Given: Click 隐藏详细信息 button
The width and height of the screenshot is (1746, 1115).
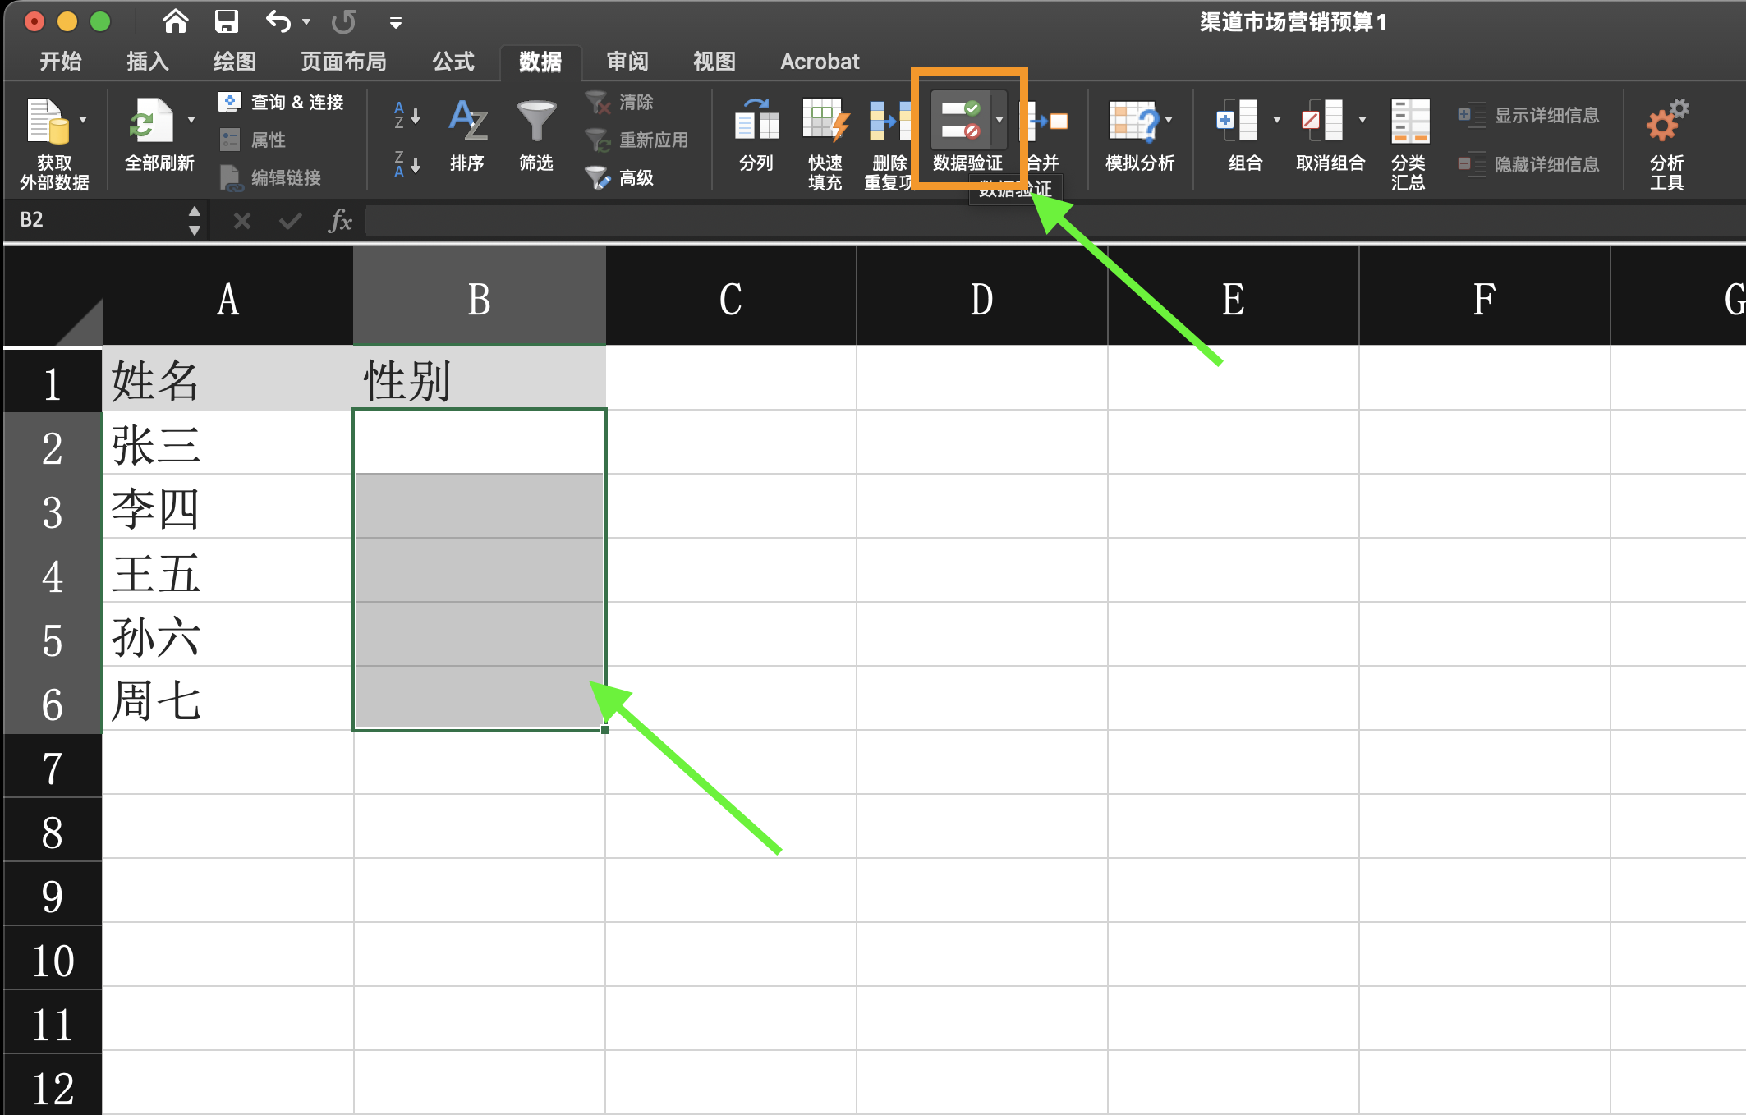Looking at the screenshot, I should pos(1528,165).
